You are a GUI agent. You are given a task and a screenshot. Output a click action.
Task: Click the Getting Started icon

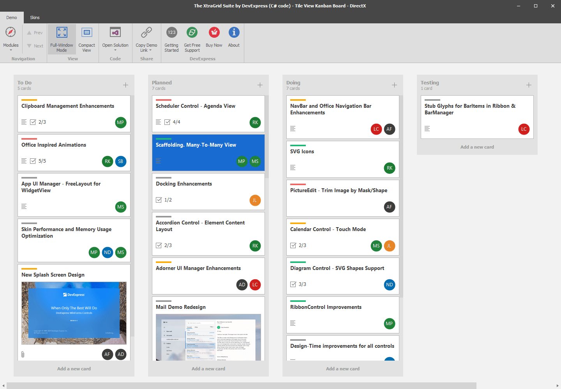tap(171, 32)
